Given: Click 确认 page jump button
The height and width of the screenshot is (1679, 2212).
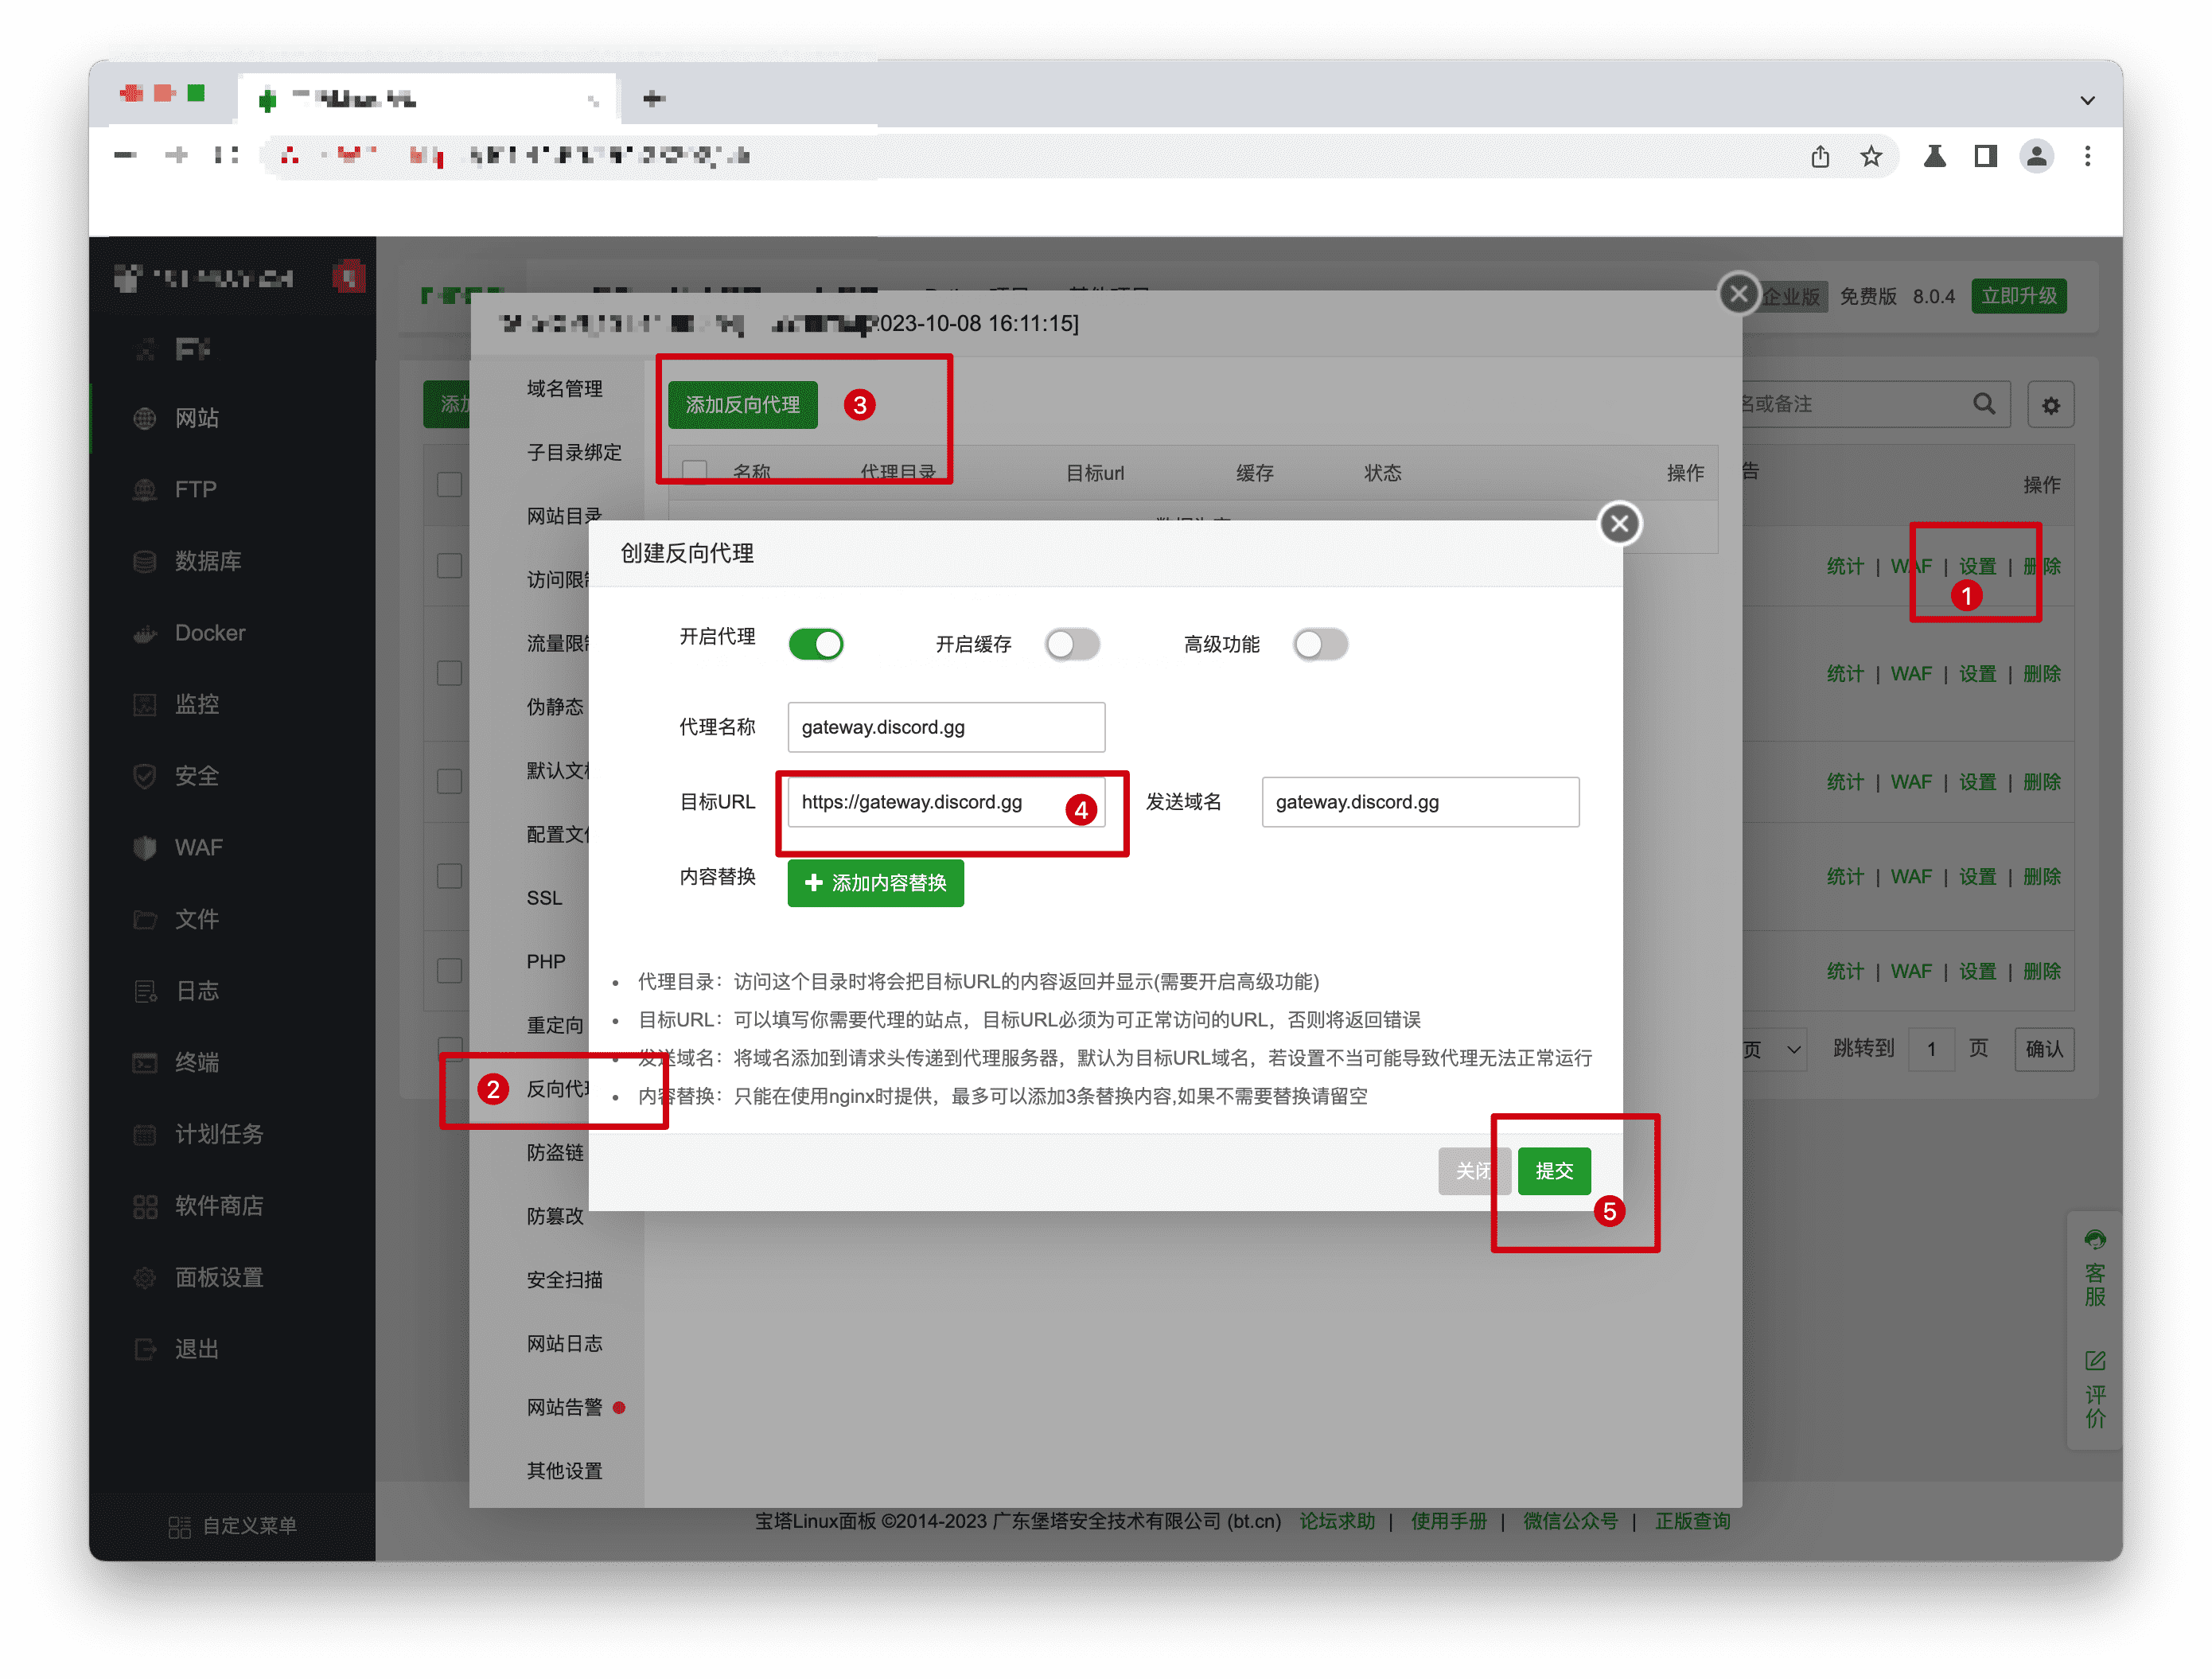Looking at the screenshot, I should pos(2044,1049).
